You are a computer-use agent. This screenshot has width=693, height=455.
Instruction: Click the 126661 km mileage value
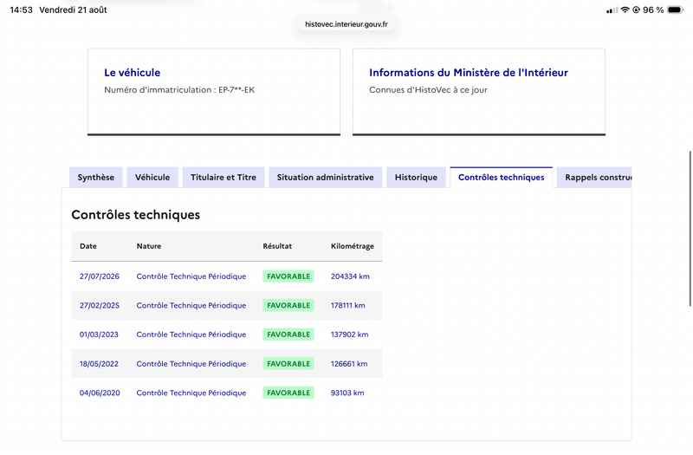(x=349, y=364)
